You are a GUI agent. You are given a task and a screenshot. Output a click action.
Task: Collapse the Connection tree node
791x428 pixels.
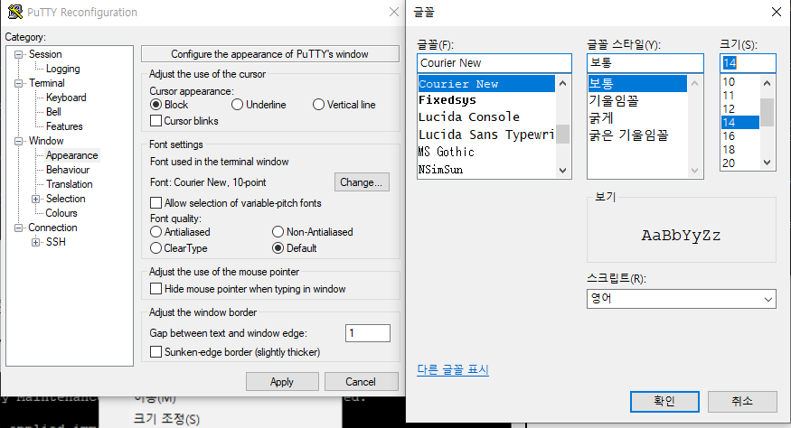tap(19, 228)
